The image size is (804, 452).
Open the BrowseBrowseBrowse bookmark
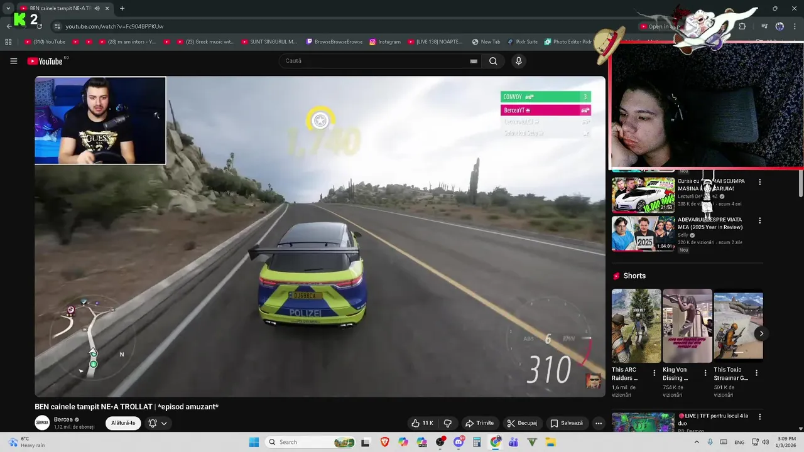334,42
